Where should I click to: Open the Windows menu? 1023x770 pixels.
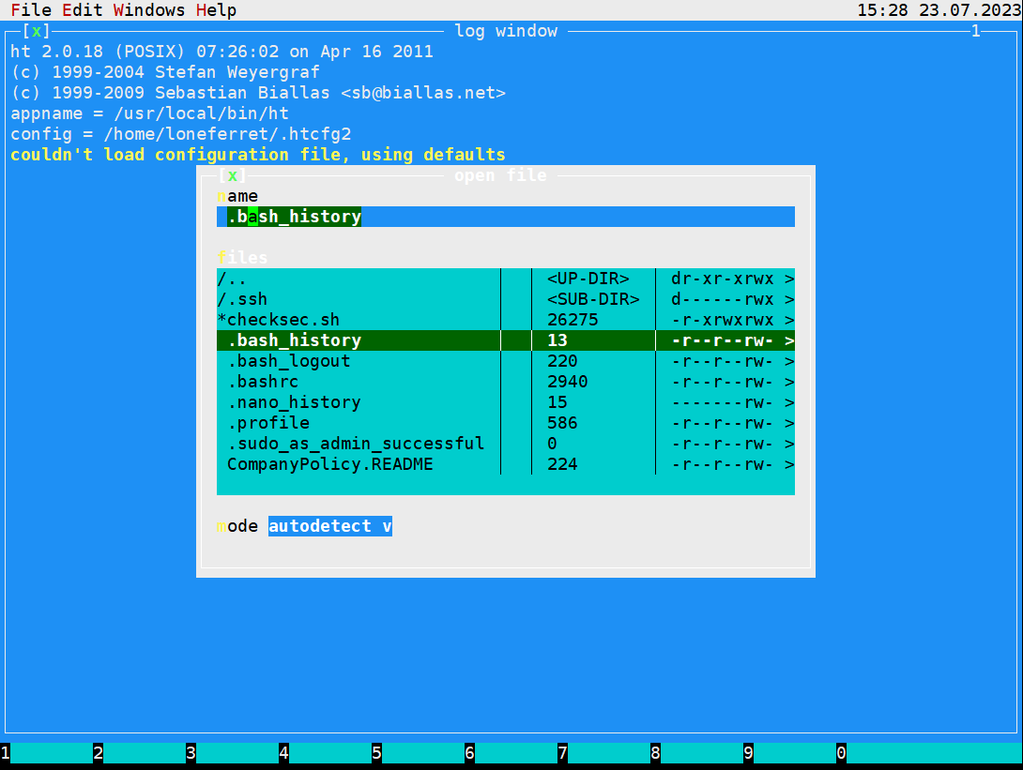(x=148, y=9)
